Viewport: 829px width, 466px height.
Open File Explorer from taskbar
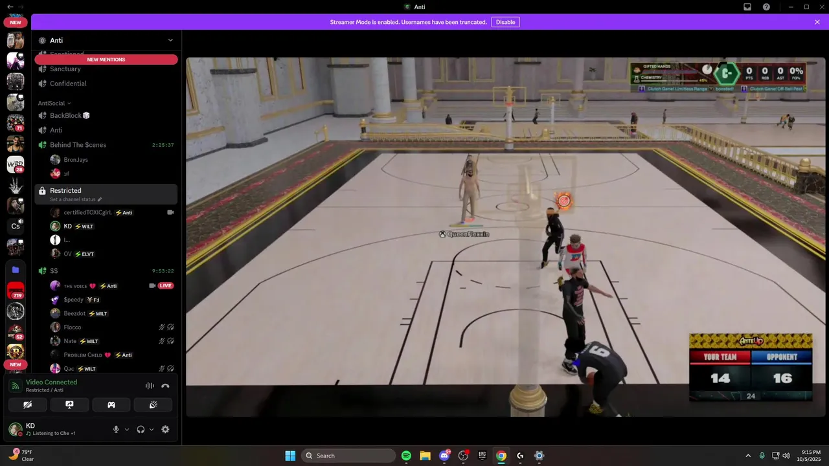coord(425,456)
